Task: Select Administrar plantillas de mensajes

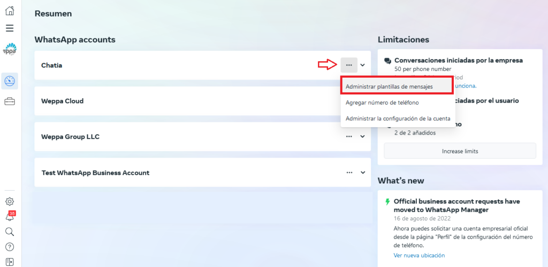Action: pyautogui.click(x=397, y=87)
